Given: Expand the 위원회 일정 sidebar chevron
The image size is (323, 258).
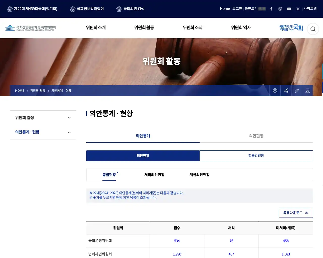Looking at the screenshot, I should [69, 118].
